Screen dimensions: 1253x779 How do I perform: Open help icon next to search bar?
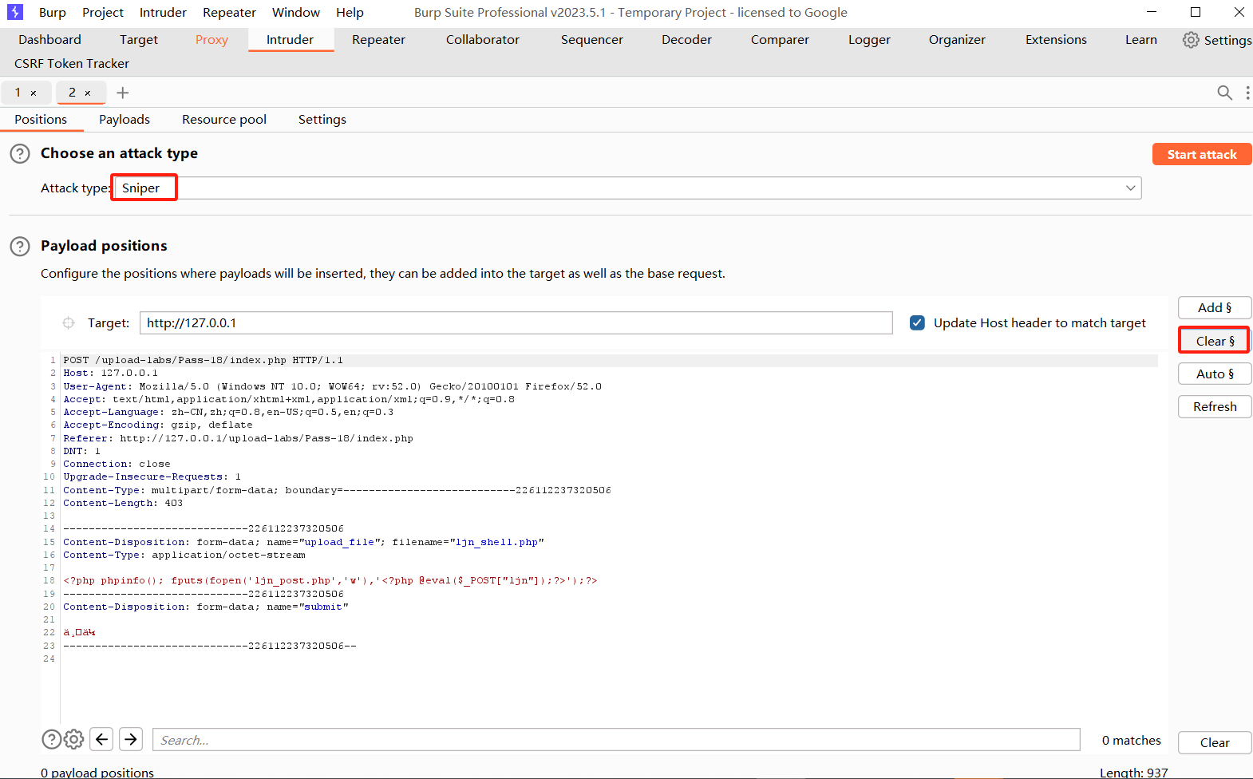[51, 739]
